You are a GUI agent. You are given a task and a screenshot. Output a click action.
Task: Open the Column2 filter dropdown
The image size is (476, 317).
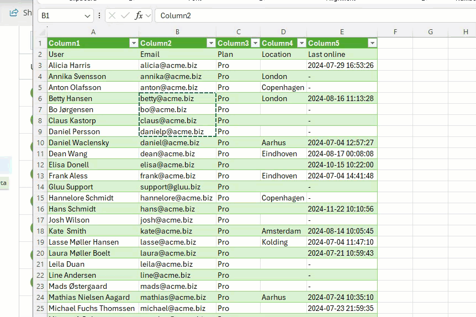pyautogui.click(x=210, y=43)
